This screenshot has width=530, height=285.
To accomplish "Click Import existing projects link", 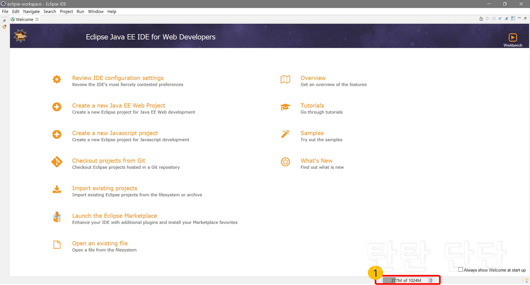I will point(105,188).
